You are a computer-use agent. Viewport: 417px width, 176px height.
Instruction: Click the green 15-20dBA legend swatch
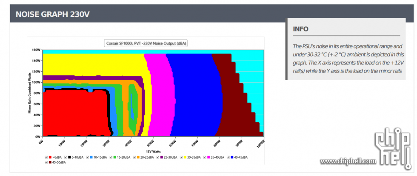click(x=114, y=157)
